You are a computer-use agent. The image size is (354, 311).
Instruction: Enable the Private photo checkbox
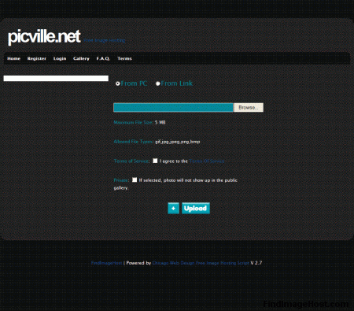pyautogui.click(x=135, y=180)
